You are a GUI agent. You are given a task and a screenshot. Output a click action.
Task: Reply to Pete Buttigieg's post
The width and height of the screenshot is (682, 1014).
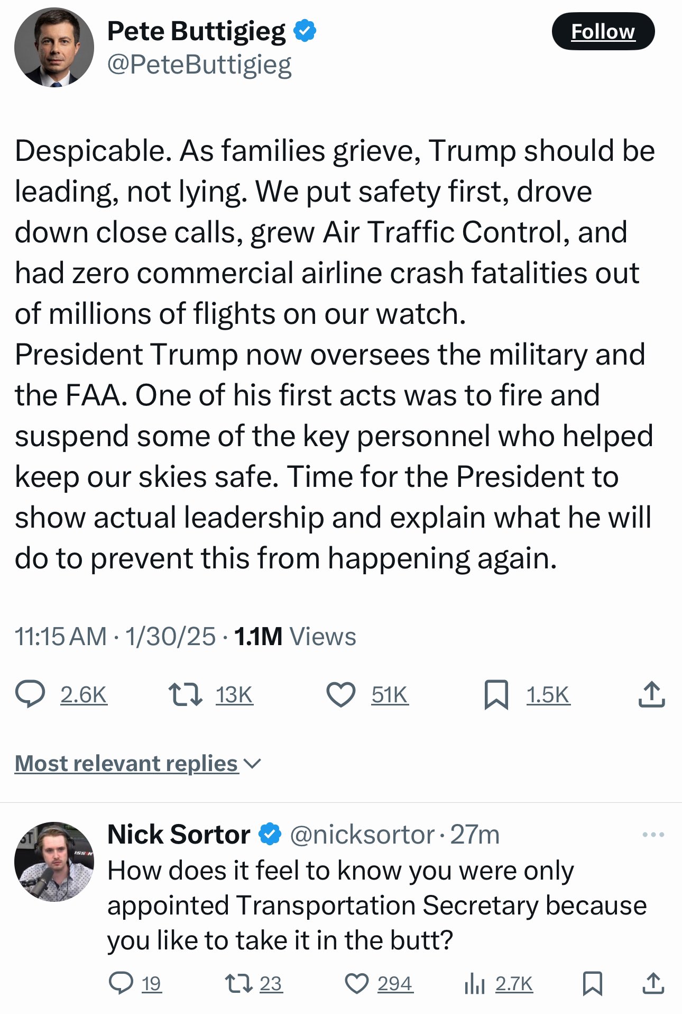(x=31, y=694)
